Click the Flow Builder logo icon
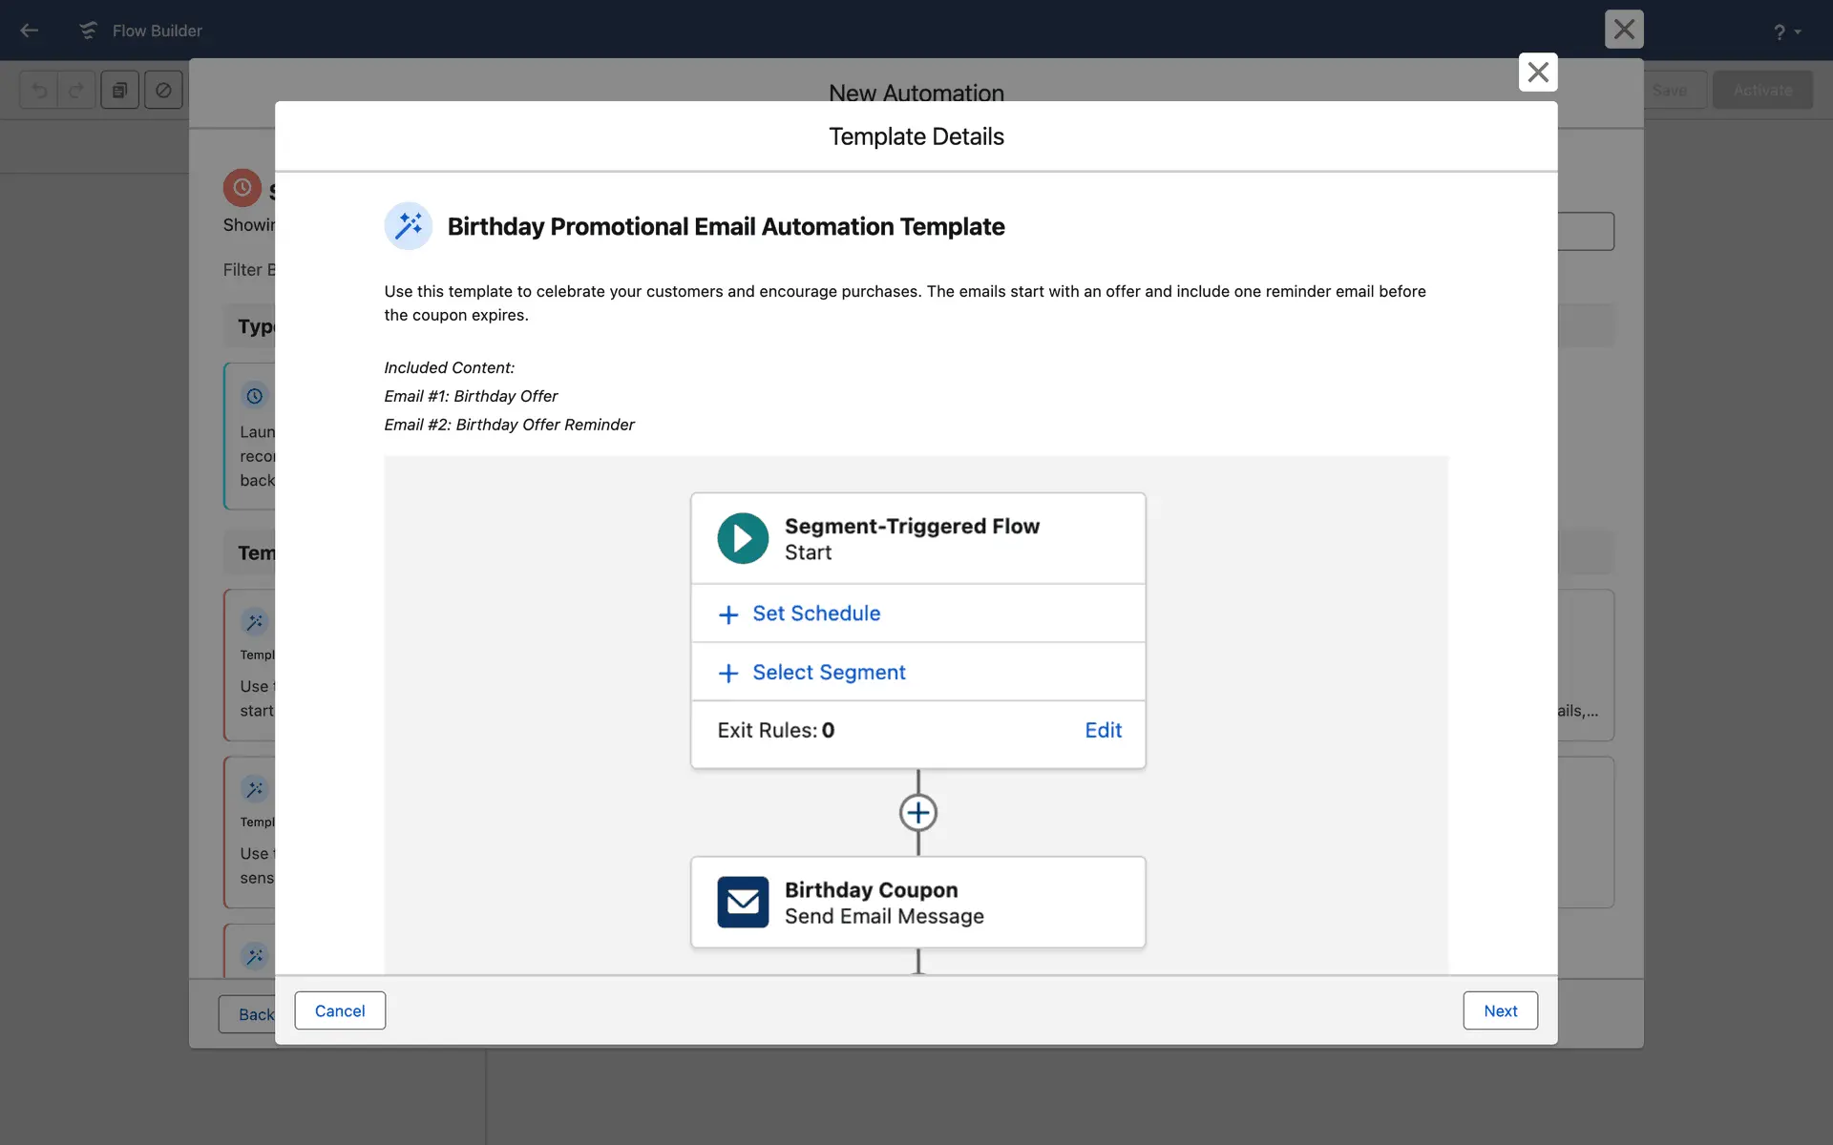1833x1145 pixels. click(x=88, y=31)
